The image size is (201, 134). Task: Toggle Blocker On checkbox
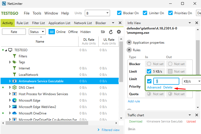tap(119, 13)
